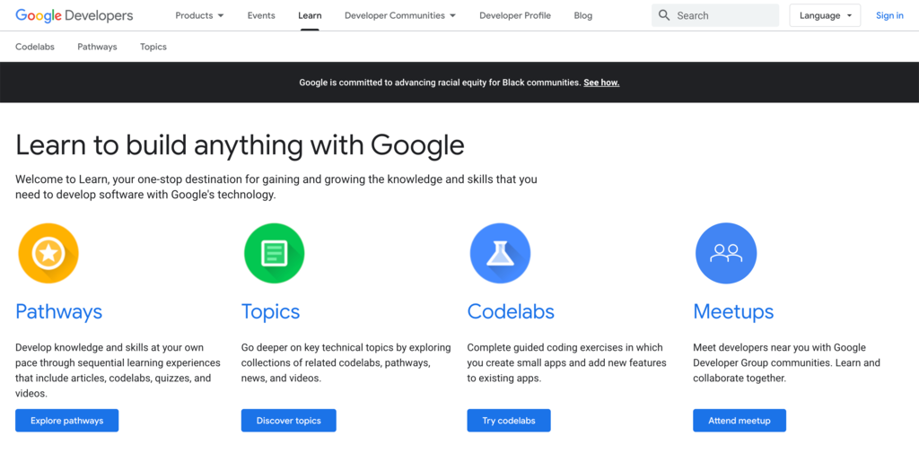Click the yellow Pathways star icon
Image resolution: width=919 pixels, height=453 pixels.
(48, 253)
